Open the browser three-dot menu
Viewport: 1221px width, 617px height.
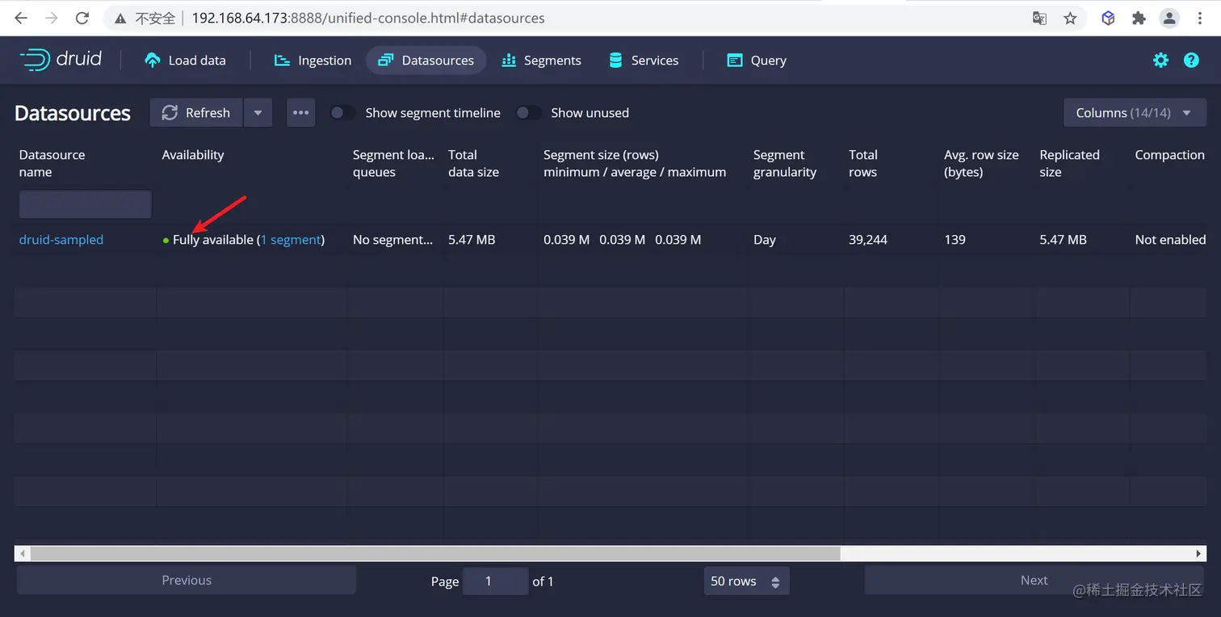click(x=1200, y=18)
